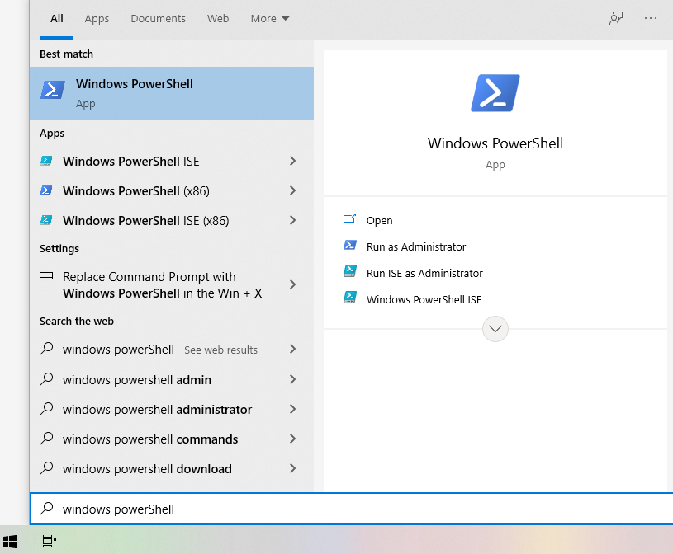Click the Windows PowerShell (x86) icon
This screenshot has height=554, width=673.
[x=47, y=191]
